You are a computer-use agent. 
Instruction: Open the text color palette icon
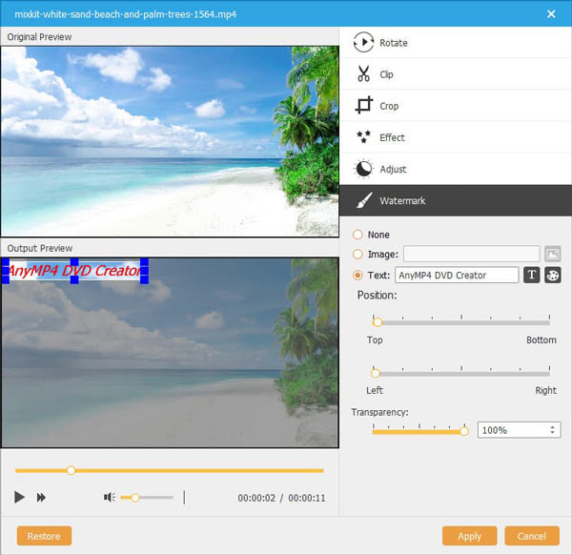(x=553, y=276)
